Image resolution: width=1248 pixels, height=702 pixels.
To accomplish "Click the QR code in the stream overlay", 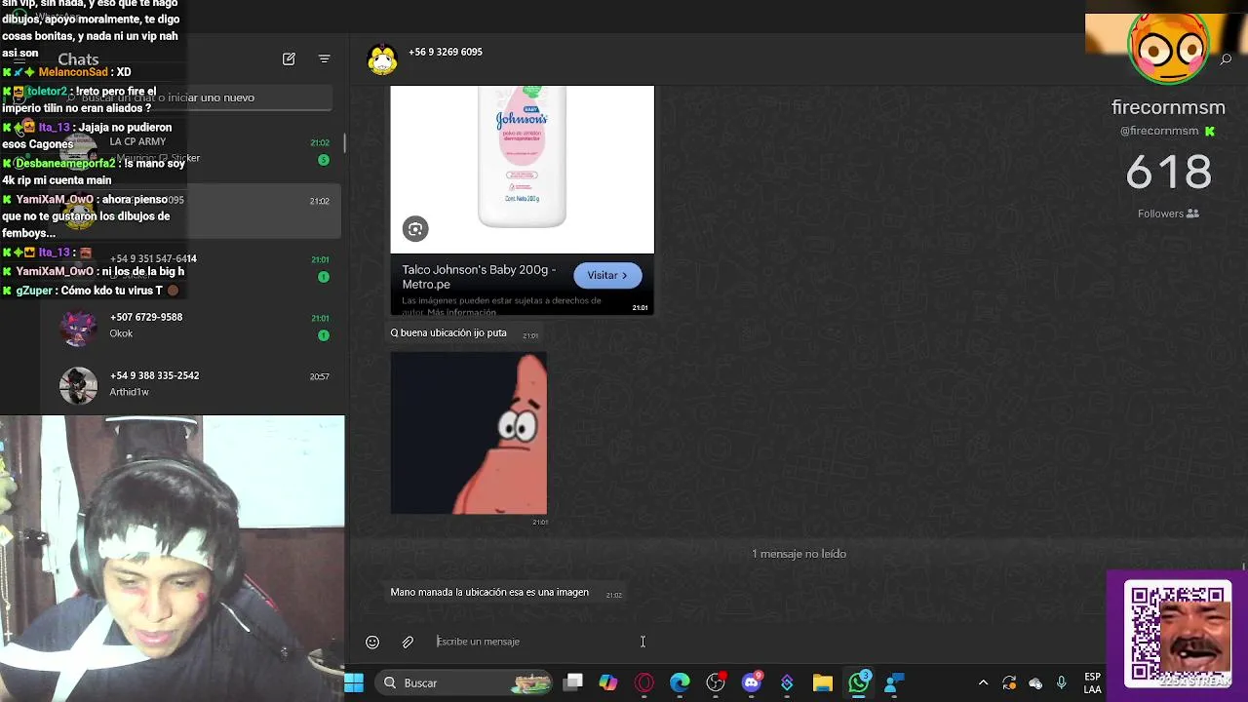I will pos(1178,634).
